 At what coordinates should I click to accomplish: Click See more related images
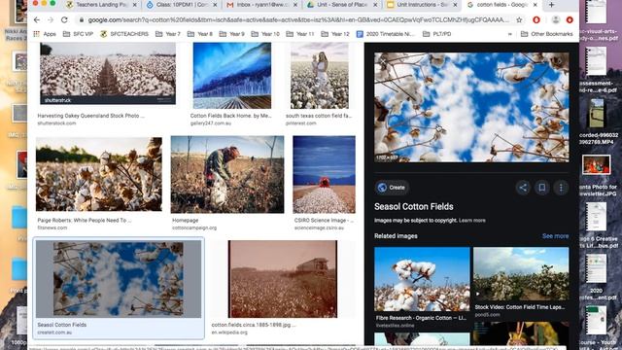coord(555,236)
